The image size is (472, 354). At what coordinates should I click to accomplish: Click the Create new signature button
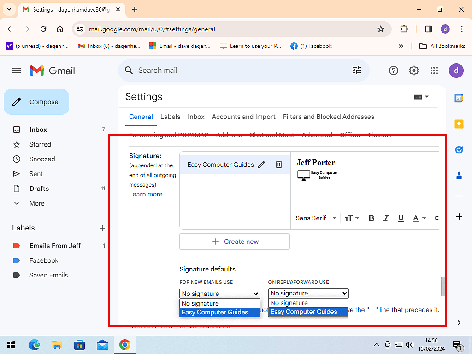[x=235, y=242]
